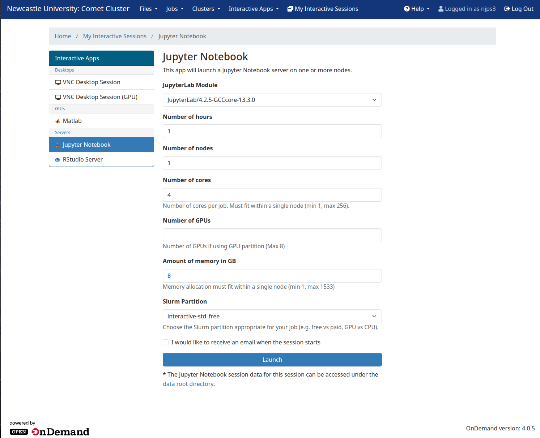Click the Matlab logo icon in sidebar

coord(58,121)
